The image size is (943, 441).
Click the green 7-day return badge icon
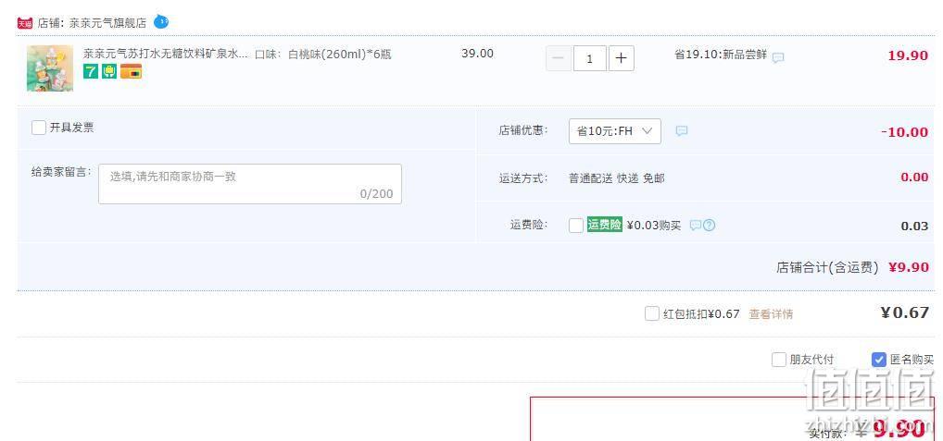[91, 72]
